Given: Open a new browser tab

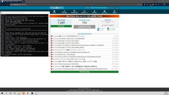Looking at the screenshot, I should pyautogui.click(x=24, y=2).
